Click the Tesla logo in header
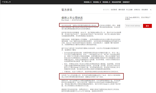 [x=6, y=2]
